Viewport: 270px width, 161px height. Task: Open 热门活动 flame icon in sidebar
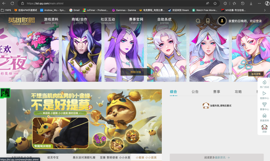point(264,82)
